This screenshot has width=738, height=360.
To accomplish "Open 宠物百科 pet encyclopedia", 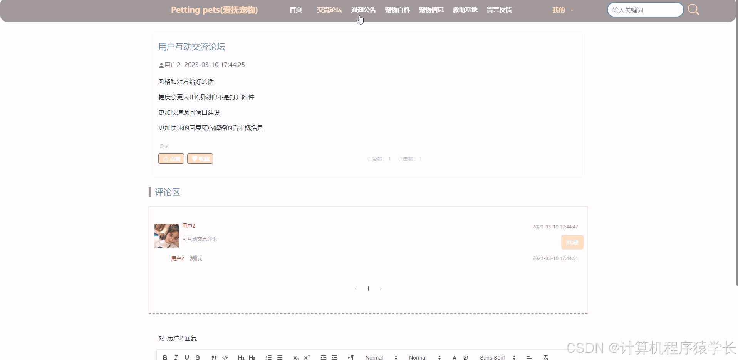I will point(397,10).
